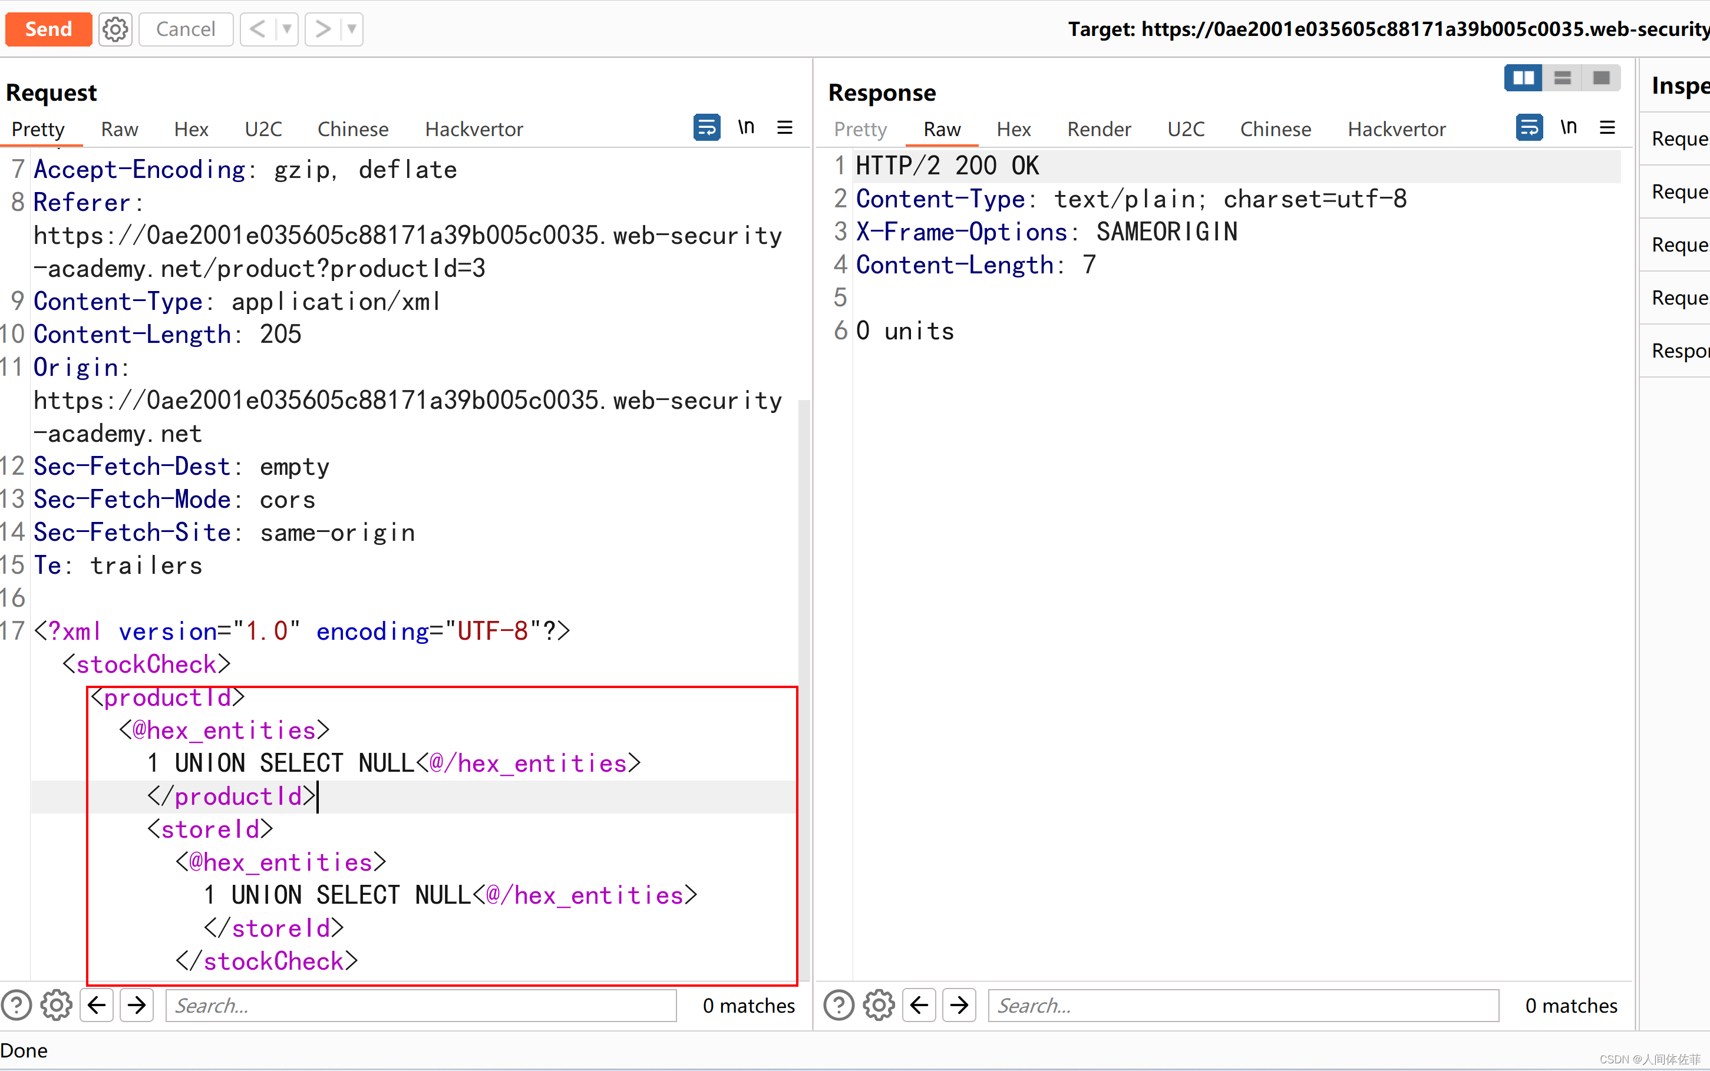The image size is (1710, 1071).
Task: Go to next search match in the Response panel
Action: (959, 1005)
